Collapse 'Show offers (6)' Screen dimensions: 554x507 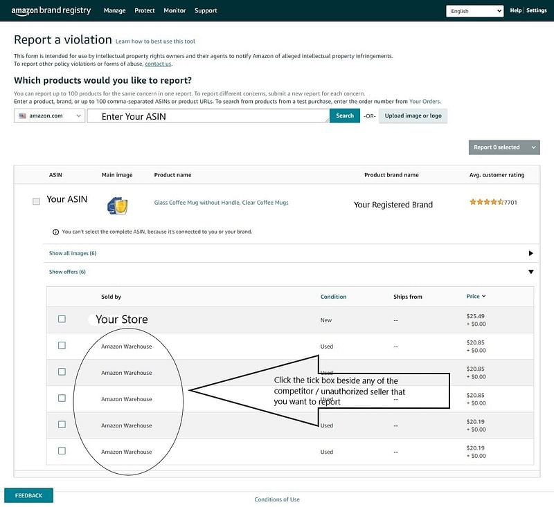coord(67,272)
